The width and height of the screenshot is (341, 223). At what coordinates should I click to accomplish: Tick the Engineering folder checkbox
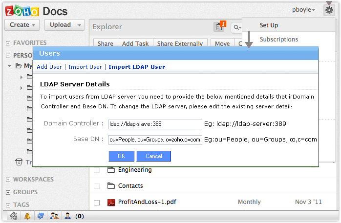pyautogui.click(x=97, y=170)
